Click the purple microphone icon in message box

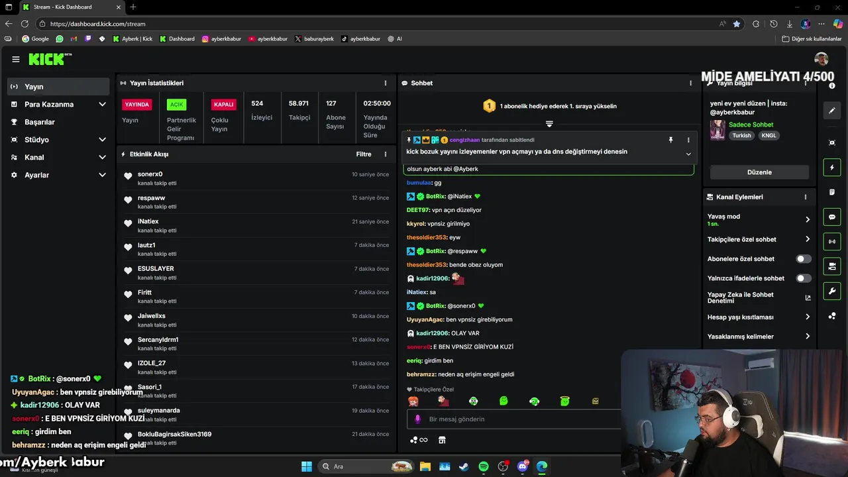417,419
